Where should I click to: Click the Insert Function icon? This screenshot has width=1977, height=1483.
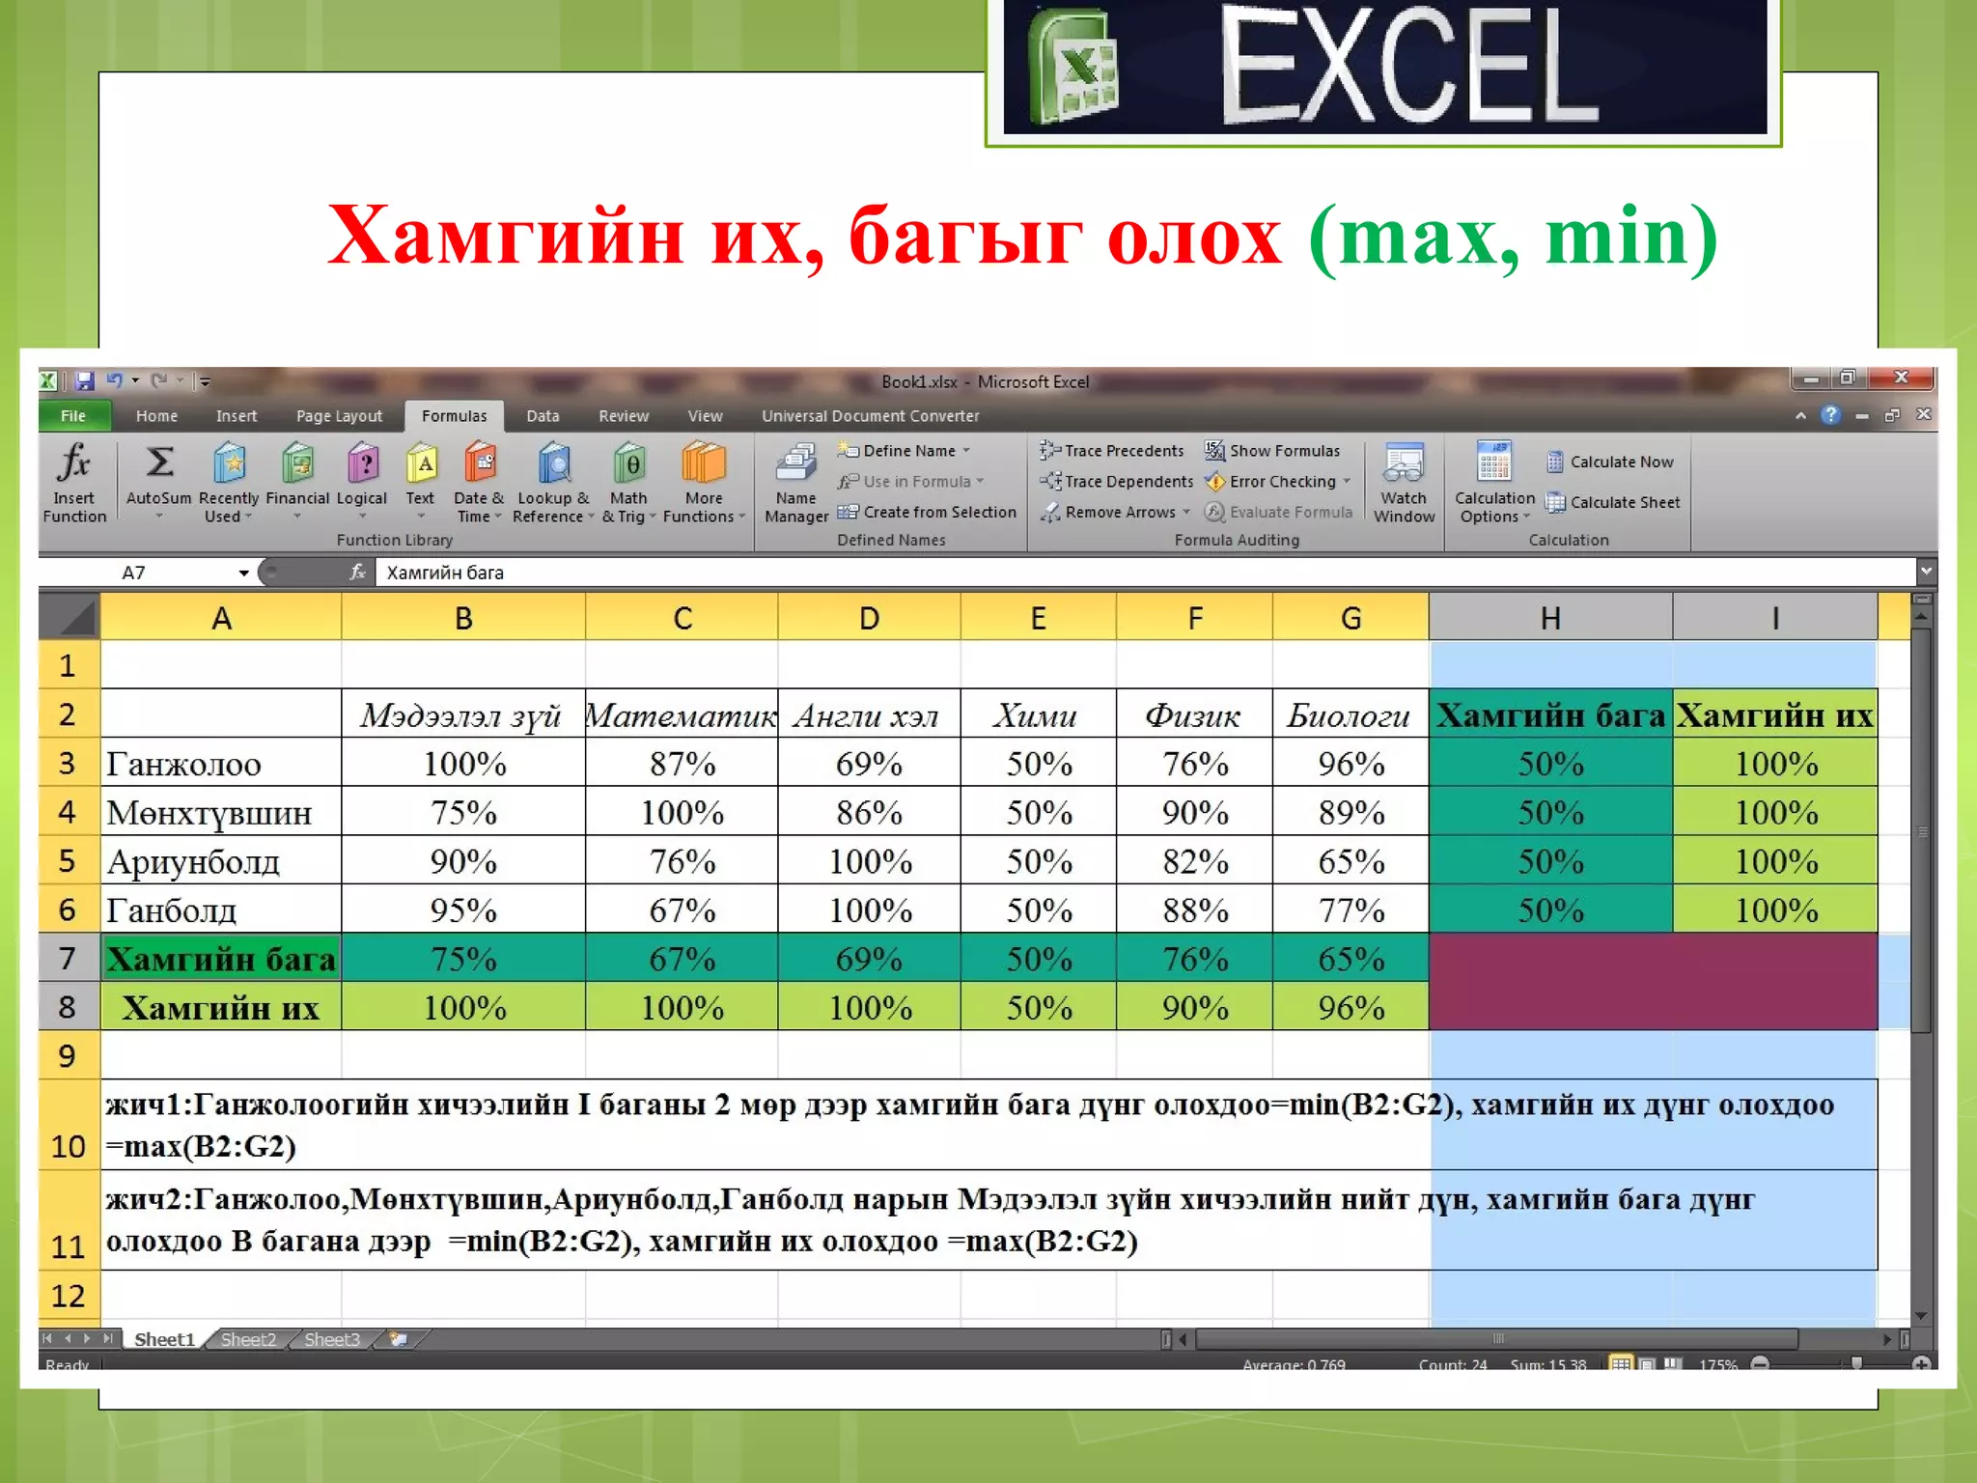[74, 482]
